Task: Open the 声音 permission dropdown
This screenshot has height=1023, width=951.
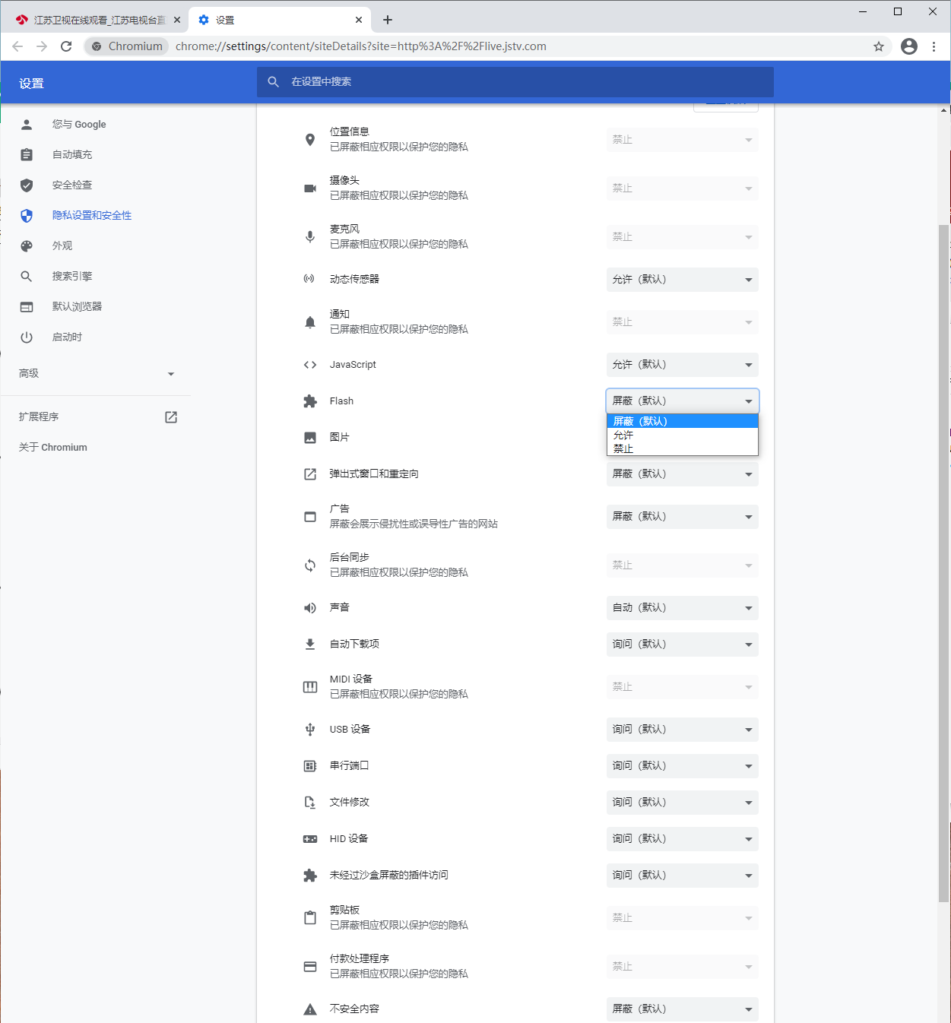Action: click(683, 608)
